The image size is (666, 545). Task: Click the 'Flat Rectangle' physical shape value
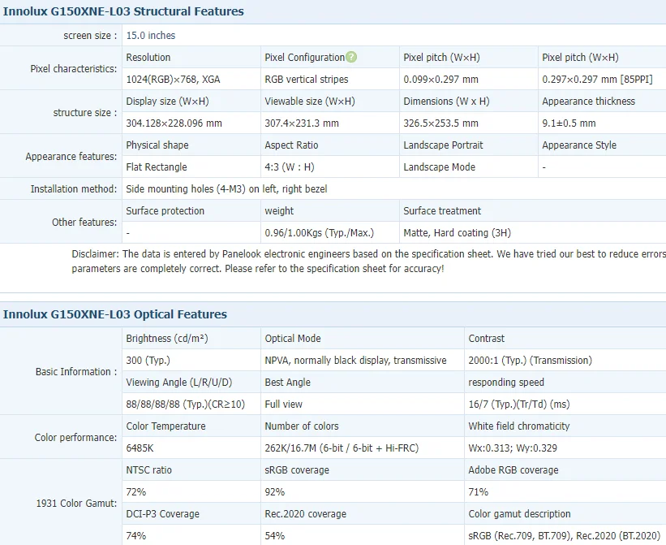tap(157, 167)
